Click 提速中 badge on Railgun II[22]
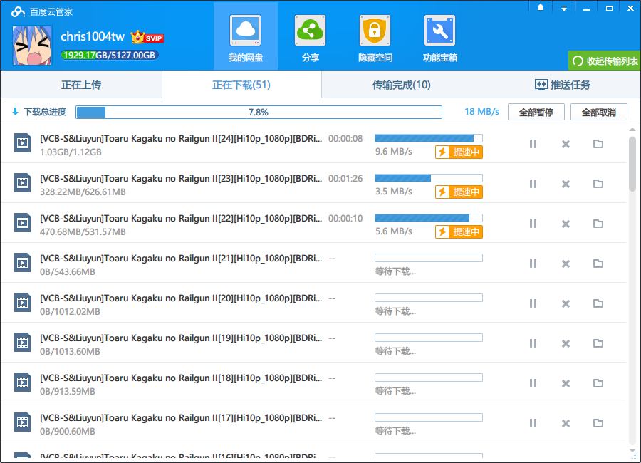The width and height of the screenshot is (641, 463). pyautogui.click(x=459, y=232)
